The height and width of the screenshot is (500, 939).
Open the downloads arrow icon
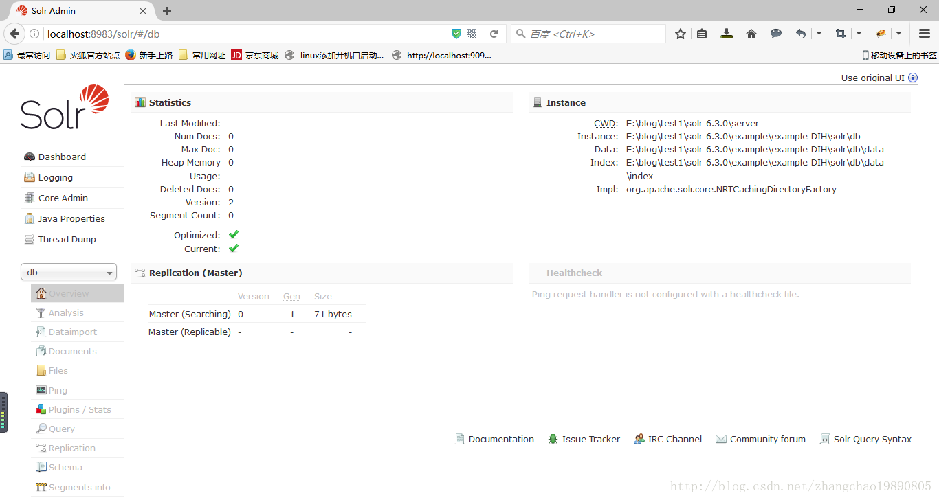coord(727,34)
